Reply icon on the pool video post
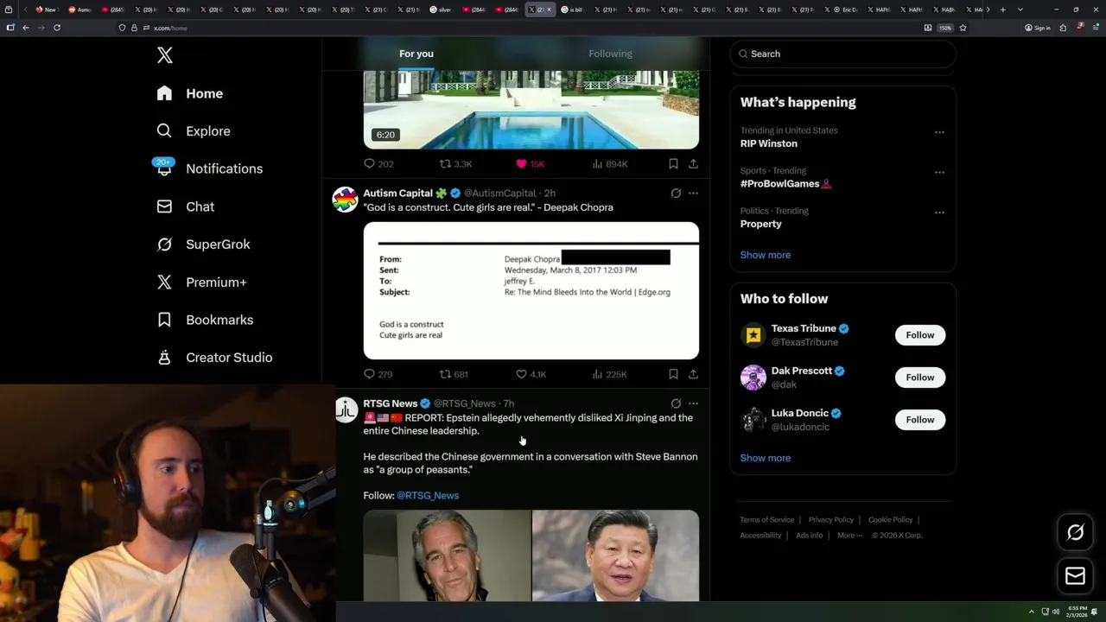The image size is (1106, 622). pos(369,163)
